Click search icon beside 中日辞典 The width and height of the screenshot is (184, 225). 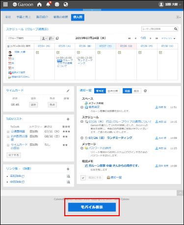tap(68, 182)
